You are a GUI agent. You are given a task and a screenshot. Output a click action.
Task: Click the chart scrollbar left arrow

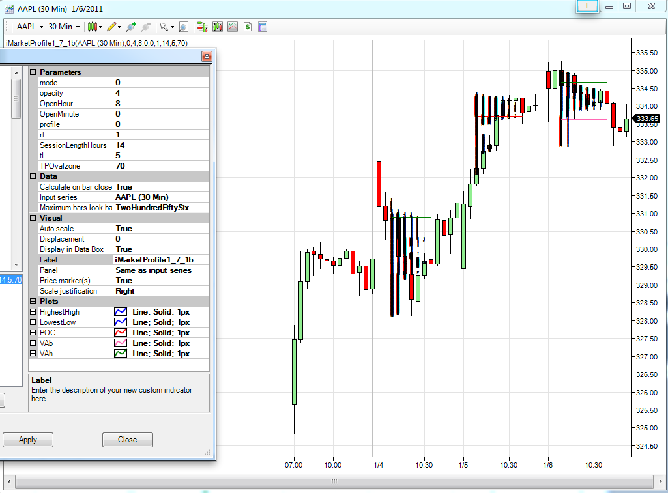click(x=9, y=481)
